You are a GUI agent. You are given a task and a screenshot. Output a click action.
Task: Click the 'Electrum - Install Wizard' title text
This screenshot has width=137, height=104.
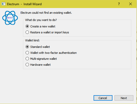[x=24, y=4]
